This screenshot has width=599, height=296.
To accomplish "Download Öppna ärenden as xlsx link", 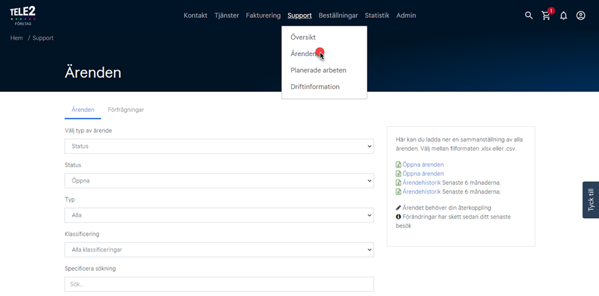I will coord(423,165).
